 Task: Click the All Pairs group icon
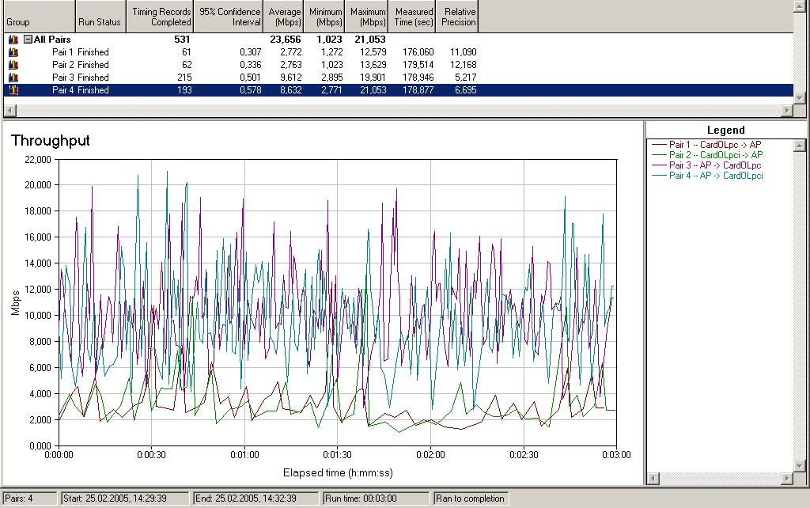[x=13, y=39]
